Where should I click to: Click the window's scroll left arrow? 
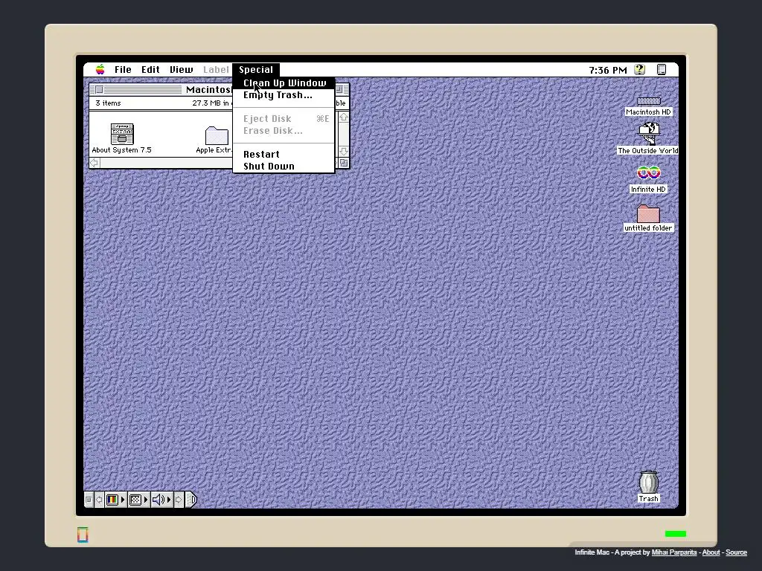(95, 163)
